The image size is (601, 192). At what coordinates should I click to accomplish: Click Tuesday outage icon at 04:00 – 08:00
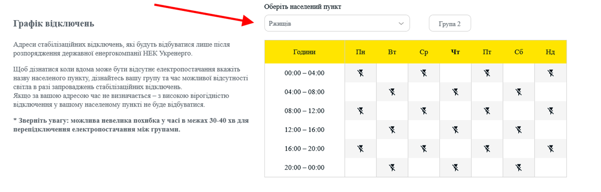(x=392, y=92)
